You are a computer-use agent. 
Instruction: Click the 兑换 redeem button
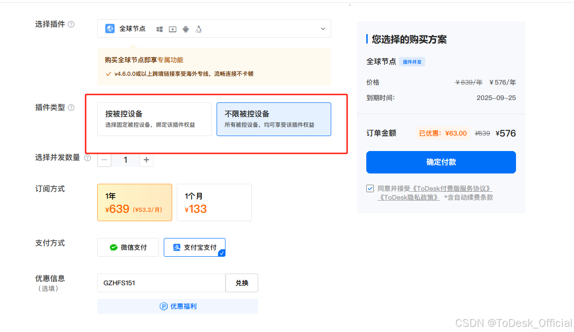242,283
